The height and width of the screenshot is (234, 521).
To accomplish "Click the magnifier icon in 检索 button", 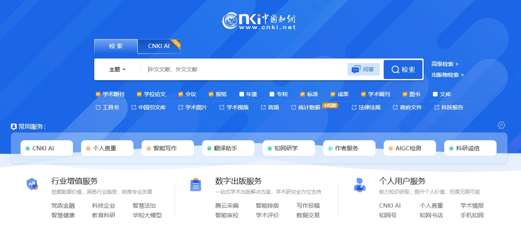I will 395,70.
